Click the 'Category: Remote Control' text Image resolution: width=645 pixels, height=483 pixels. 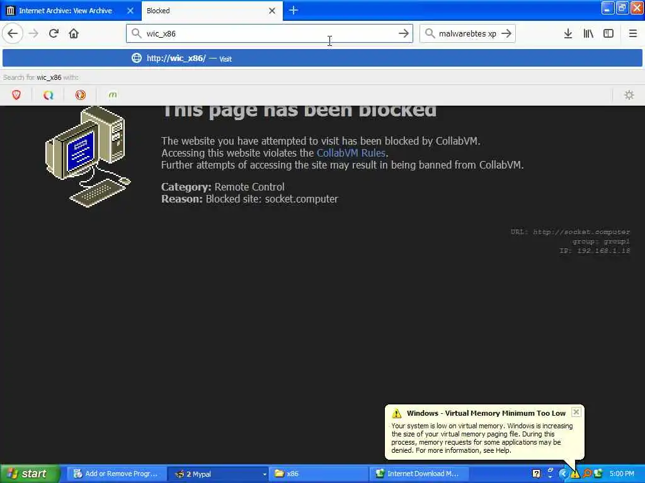tap(223, 187)
